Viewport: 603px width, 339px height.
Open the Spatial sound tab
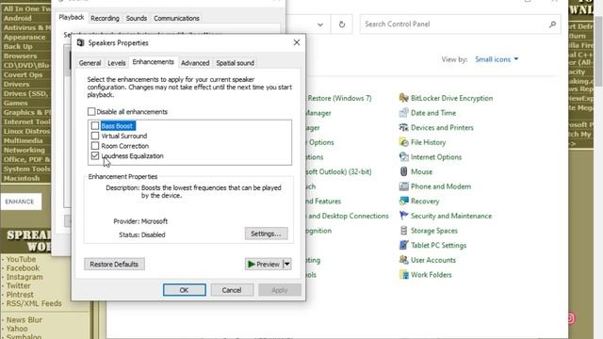tap(235, 63)
